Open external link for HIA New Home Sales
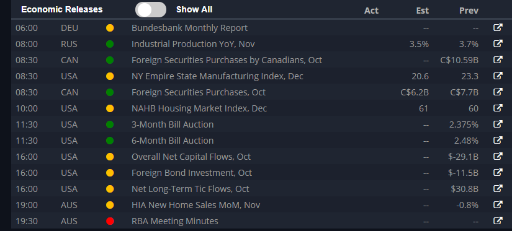This screenshot has height=231, width=512. (498, 205)
